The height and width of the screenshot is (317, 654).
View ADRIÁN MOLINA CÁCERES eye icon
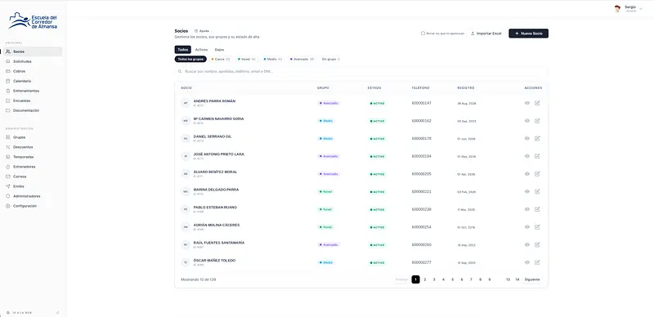(x=526, y=227)
